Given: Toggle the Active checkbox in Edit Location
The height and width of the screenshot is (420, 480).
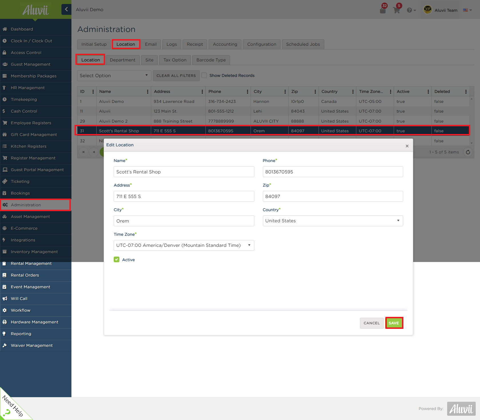Looking at the screenshot, I should (117, 259).
